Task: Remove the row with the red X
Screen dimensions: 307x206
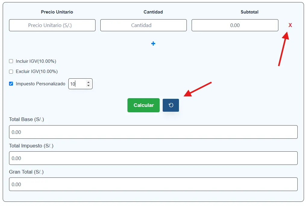Action: [290, 25]
